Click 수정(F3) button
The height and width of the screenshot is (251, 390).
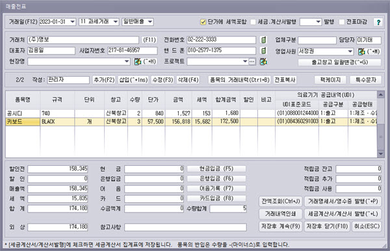162,80
